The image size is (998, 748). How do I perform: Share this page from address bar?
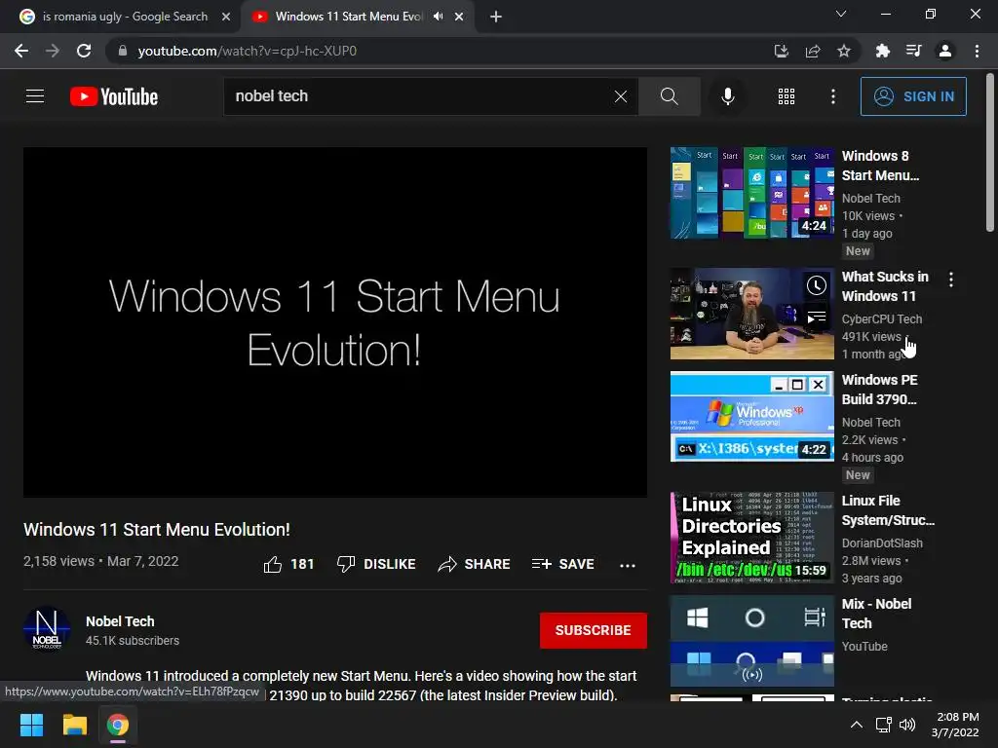click(x=813, y=51)
